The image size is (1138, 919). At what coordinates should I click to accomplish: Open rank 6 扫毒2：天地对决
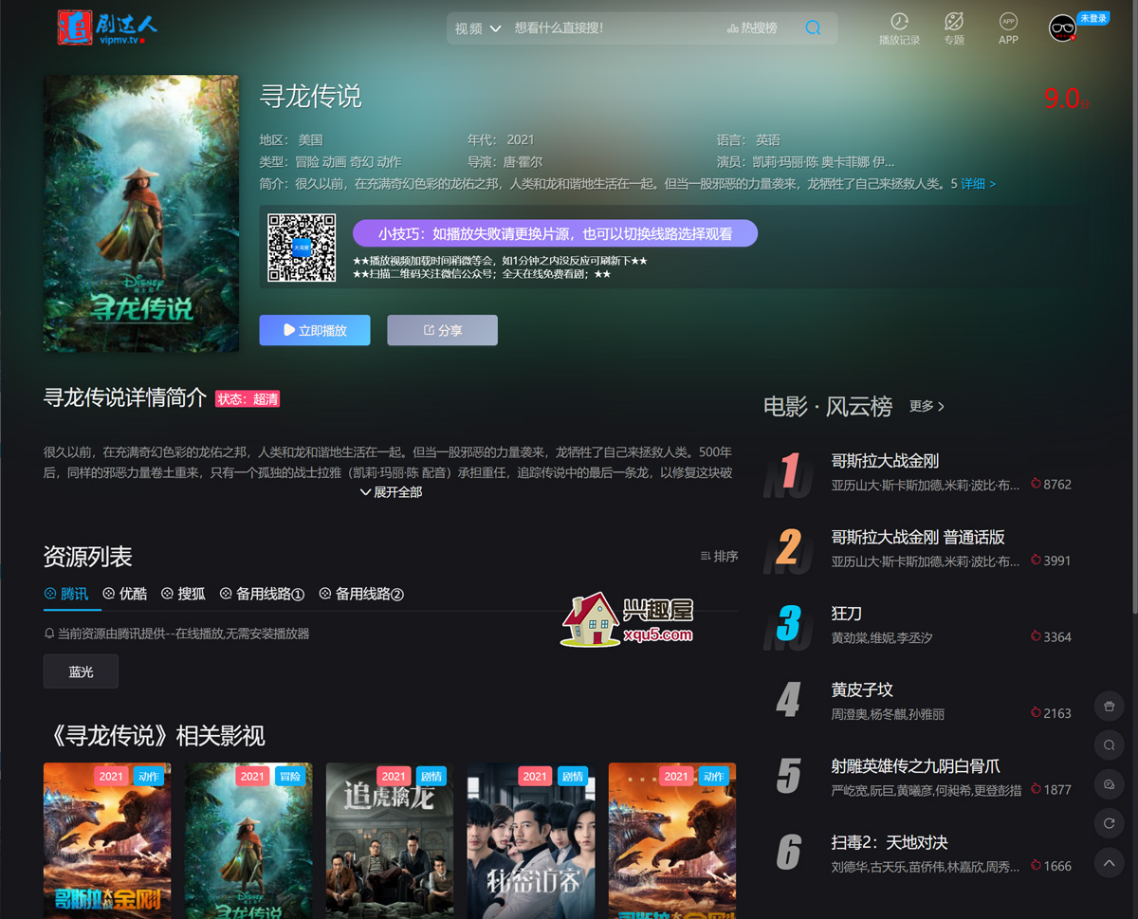890,842
